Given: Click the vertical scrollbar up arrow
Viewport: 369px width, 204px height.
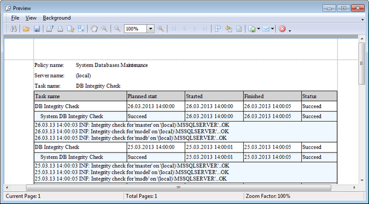Looking at the screenshot, I should click(362, 39).
